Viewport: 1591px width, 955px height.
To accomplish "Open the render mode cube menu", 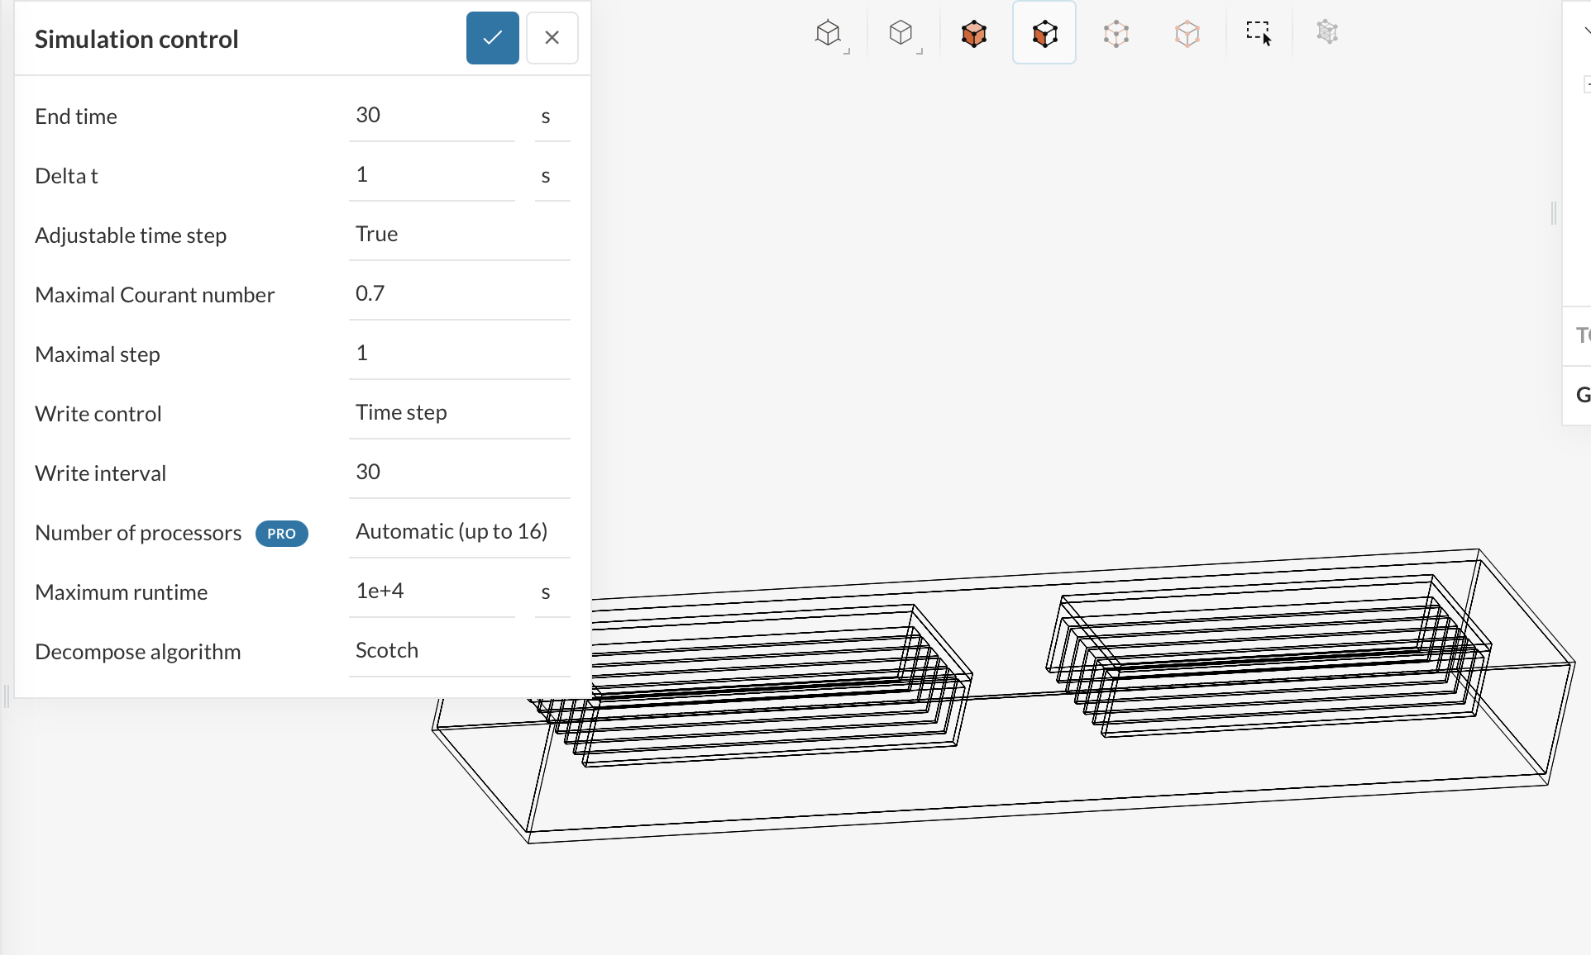I will (x=901, y=34).
